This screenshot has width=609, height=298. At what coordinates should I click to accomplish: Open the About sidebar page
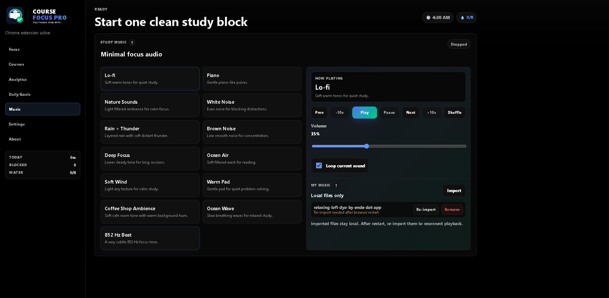point(43,139)
